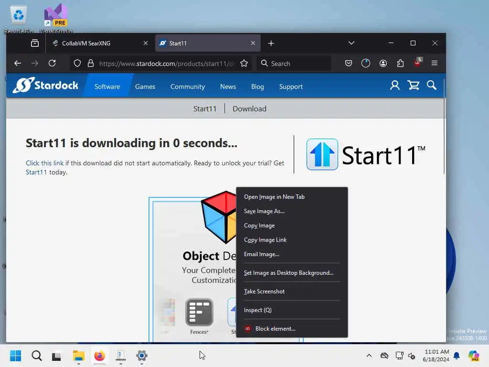Follow 'Click this link' download link
Image resolution: width=489 pixels, height=367 pixels.
click(44, 163)
